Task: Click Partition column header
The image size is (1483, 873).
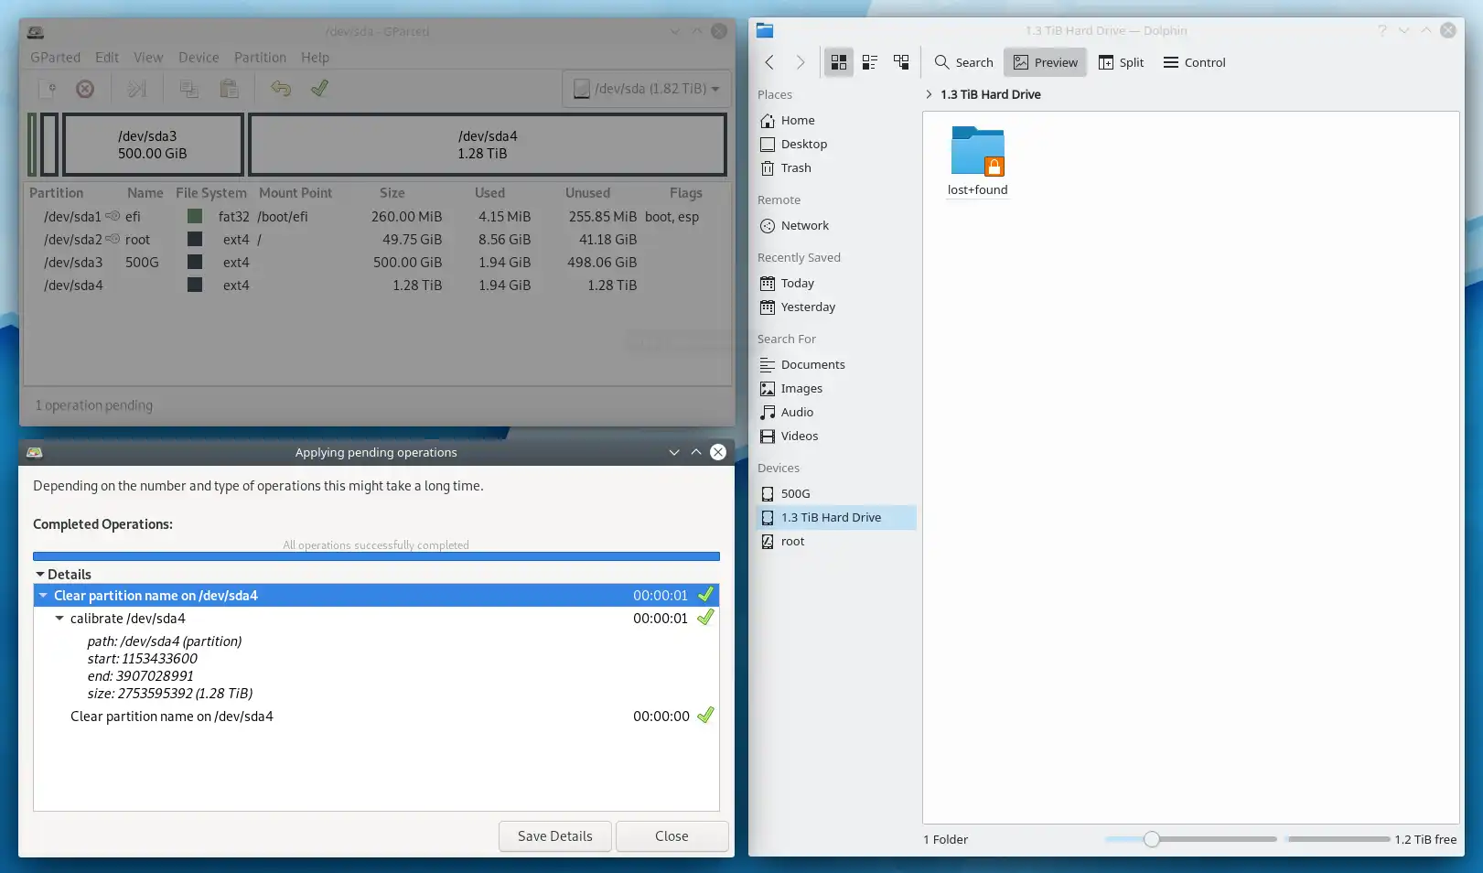Action: (x=56, y=193)
